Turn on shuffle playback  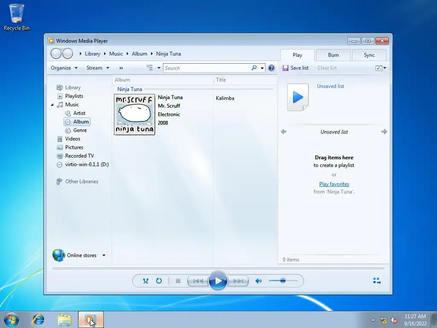146,281
